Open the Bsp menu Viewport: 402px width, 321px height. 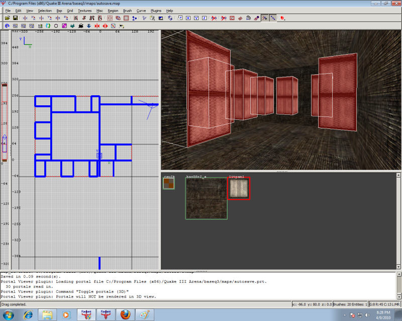click(59, 11)
